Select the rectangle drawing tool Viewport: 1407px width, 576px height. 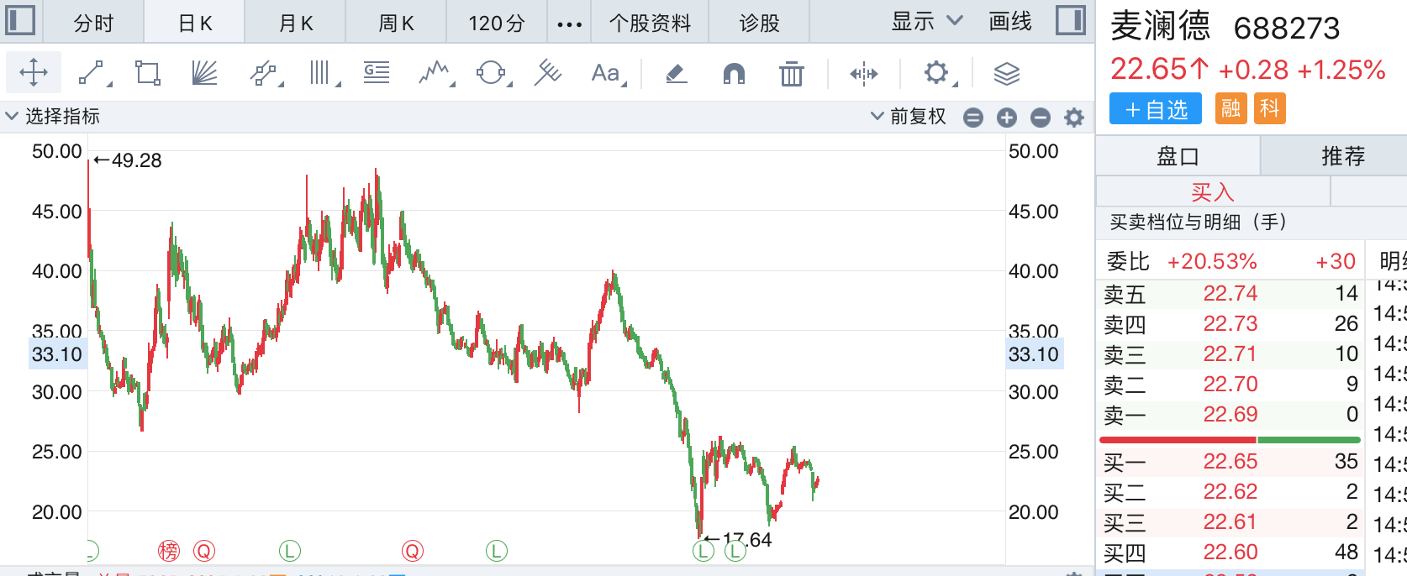pos(148,74)
